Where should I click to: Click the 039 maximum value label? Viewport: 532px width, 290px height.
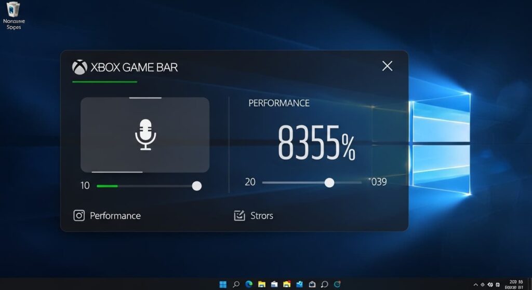pos(379,182)
